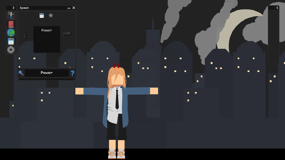Click the blue question mark help icon
The image size is (285, 160).
pos(72,73)
